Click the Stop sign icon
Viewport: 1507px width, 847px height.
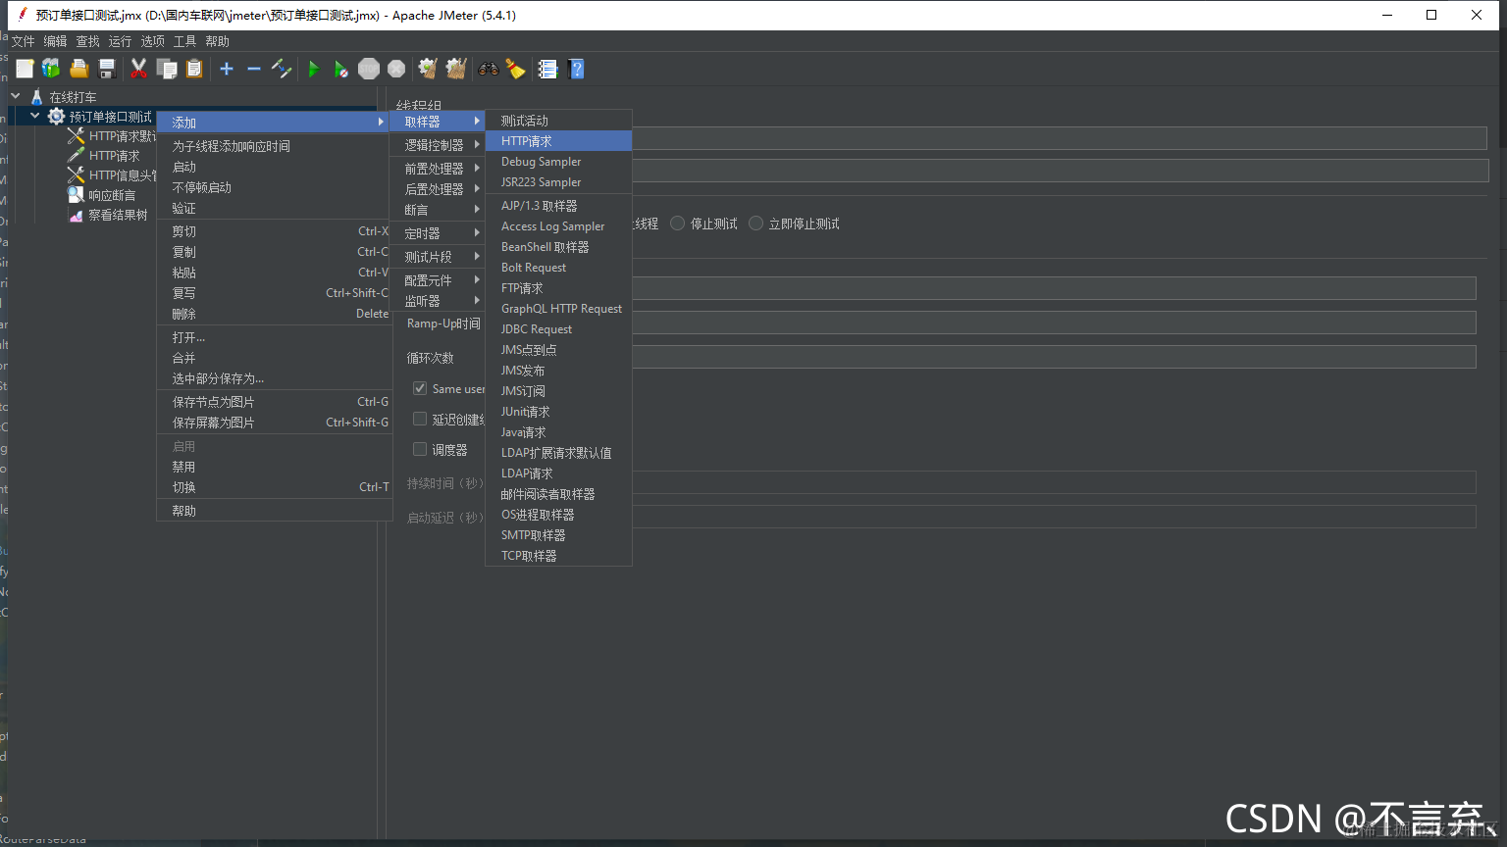[x=369, y=69]
